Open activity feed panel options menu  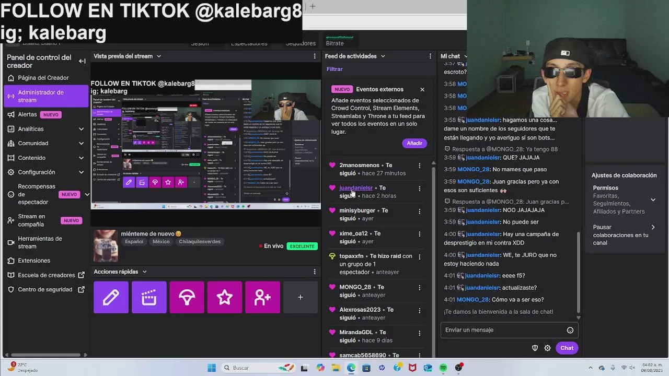(430, 56)
